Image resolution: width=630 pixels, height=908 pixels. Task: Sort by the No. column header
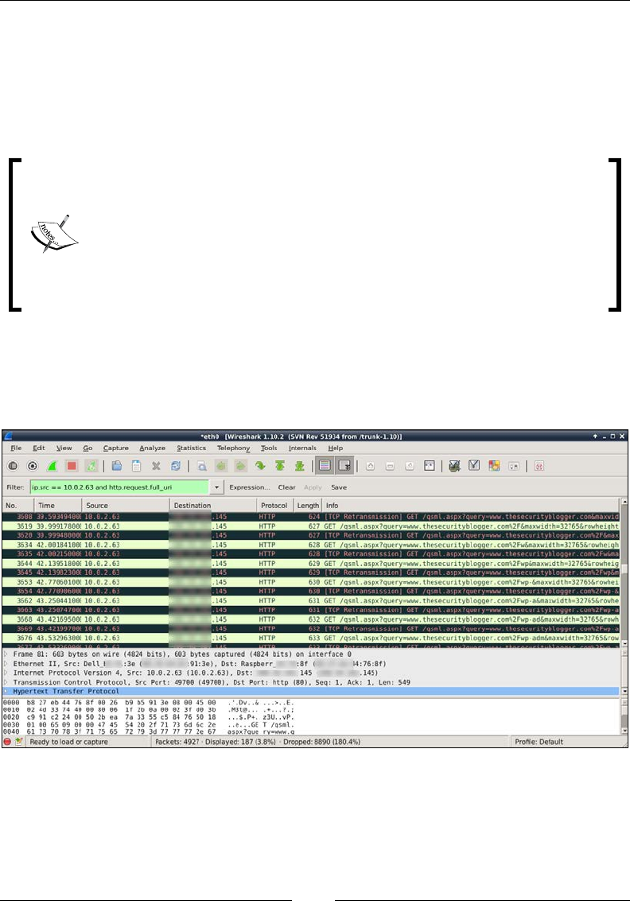point(17,505)
